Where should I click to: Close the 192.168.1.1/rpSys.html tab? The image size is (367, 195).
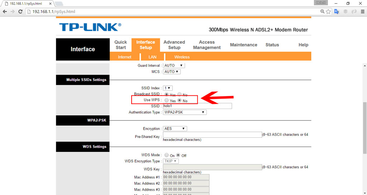50,4
